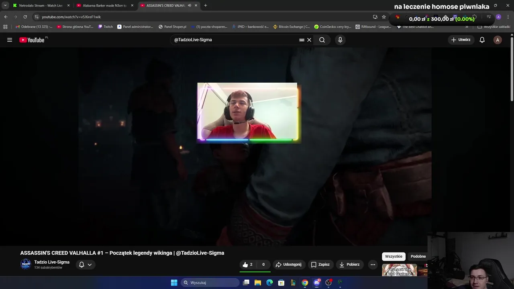
Task: Open Microsoft Store from taskbar
Action: click(281, 283)
